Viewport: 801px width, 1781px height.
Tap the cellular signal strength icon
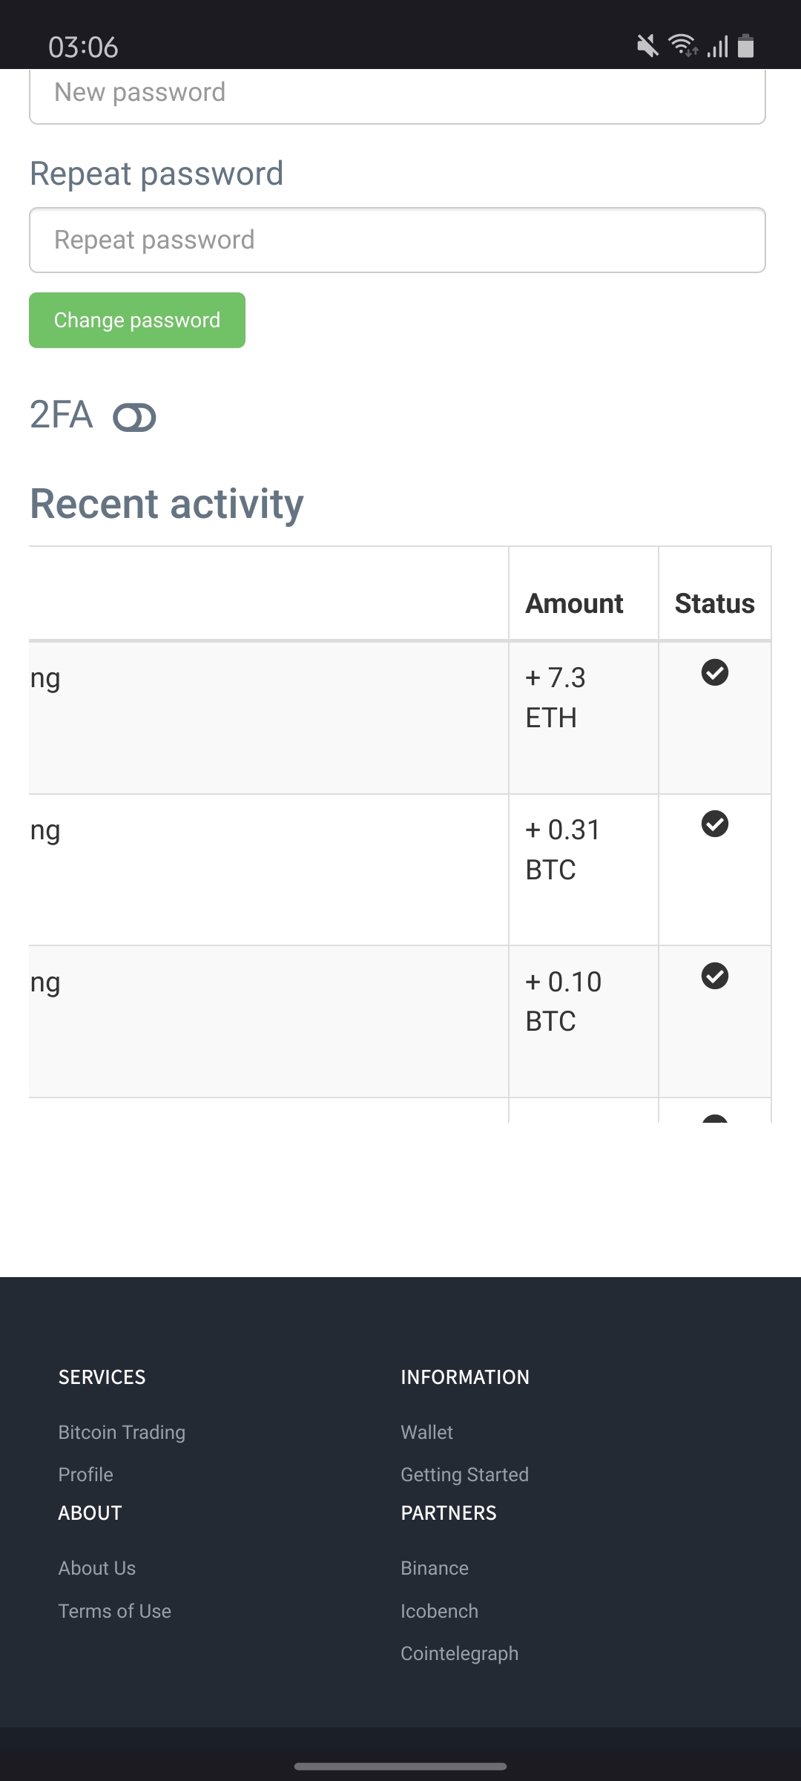coord(717,47)
